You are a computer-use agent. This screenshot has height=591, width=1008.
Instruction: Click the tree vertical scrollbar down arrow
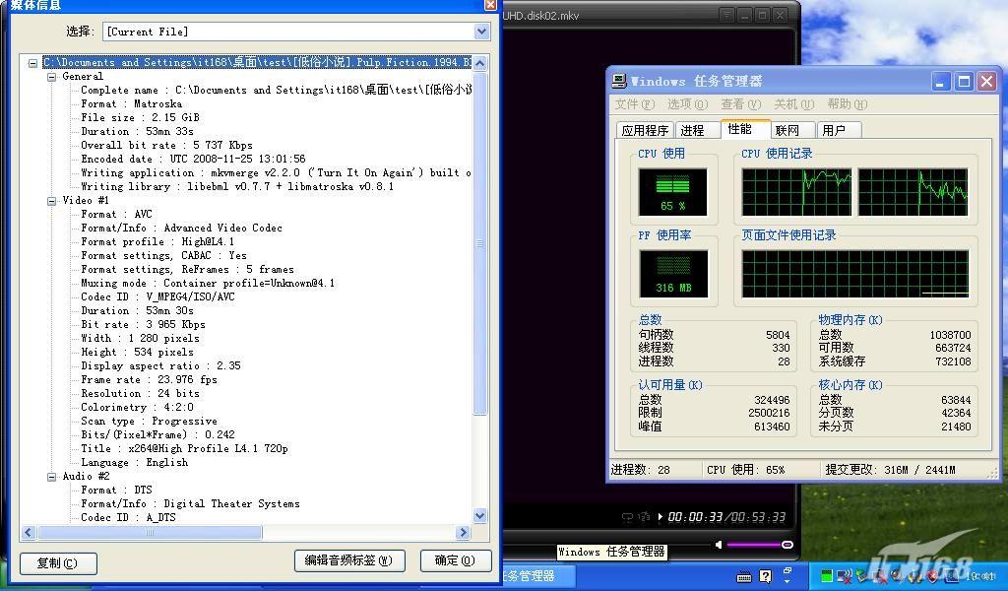click(x=480, y=516)
